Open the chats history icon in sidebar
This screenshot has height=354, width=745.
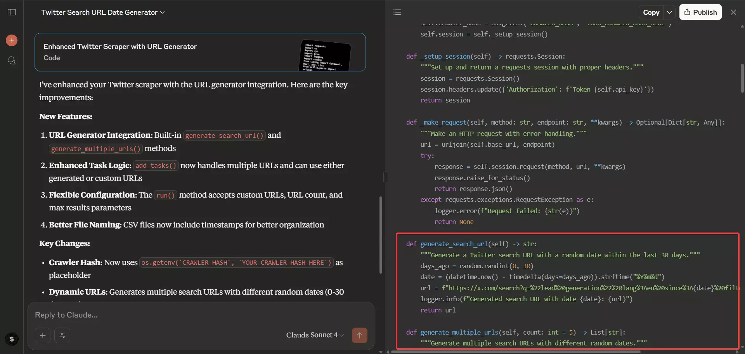point(12,61)
